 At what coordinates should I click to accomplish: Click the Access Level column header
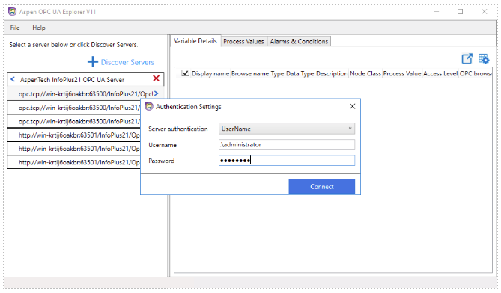point(440,73)
